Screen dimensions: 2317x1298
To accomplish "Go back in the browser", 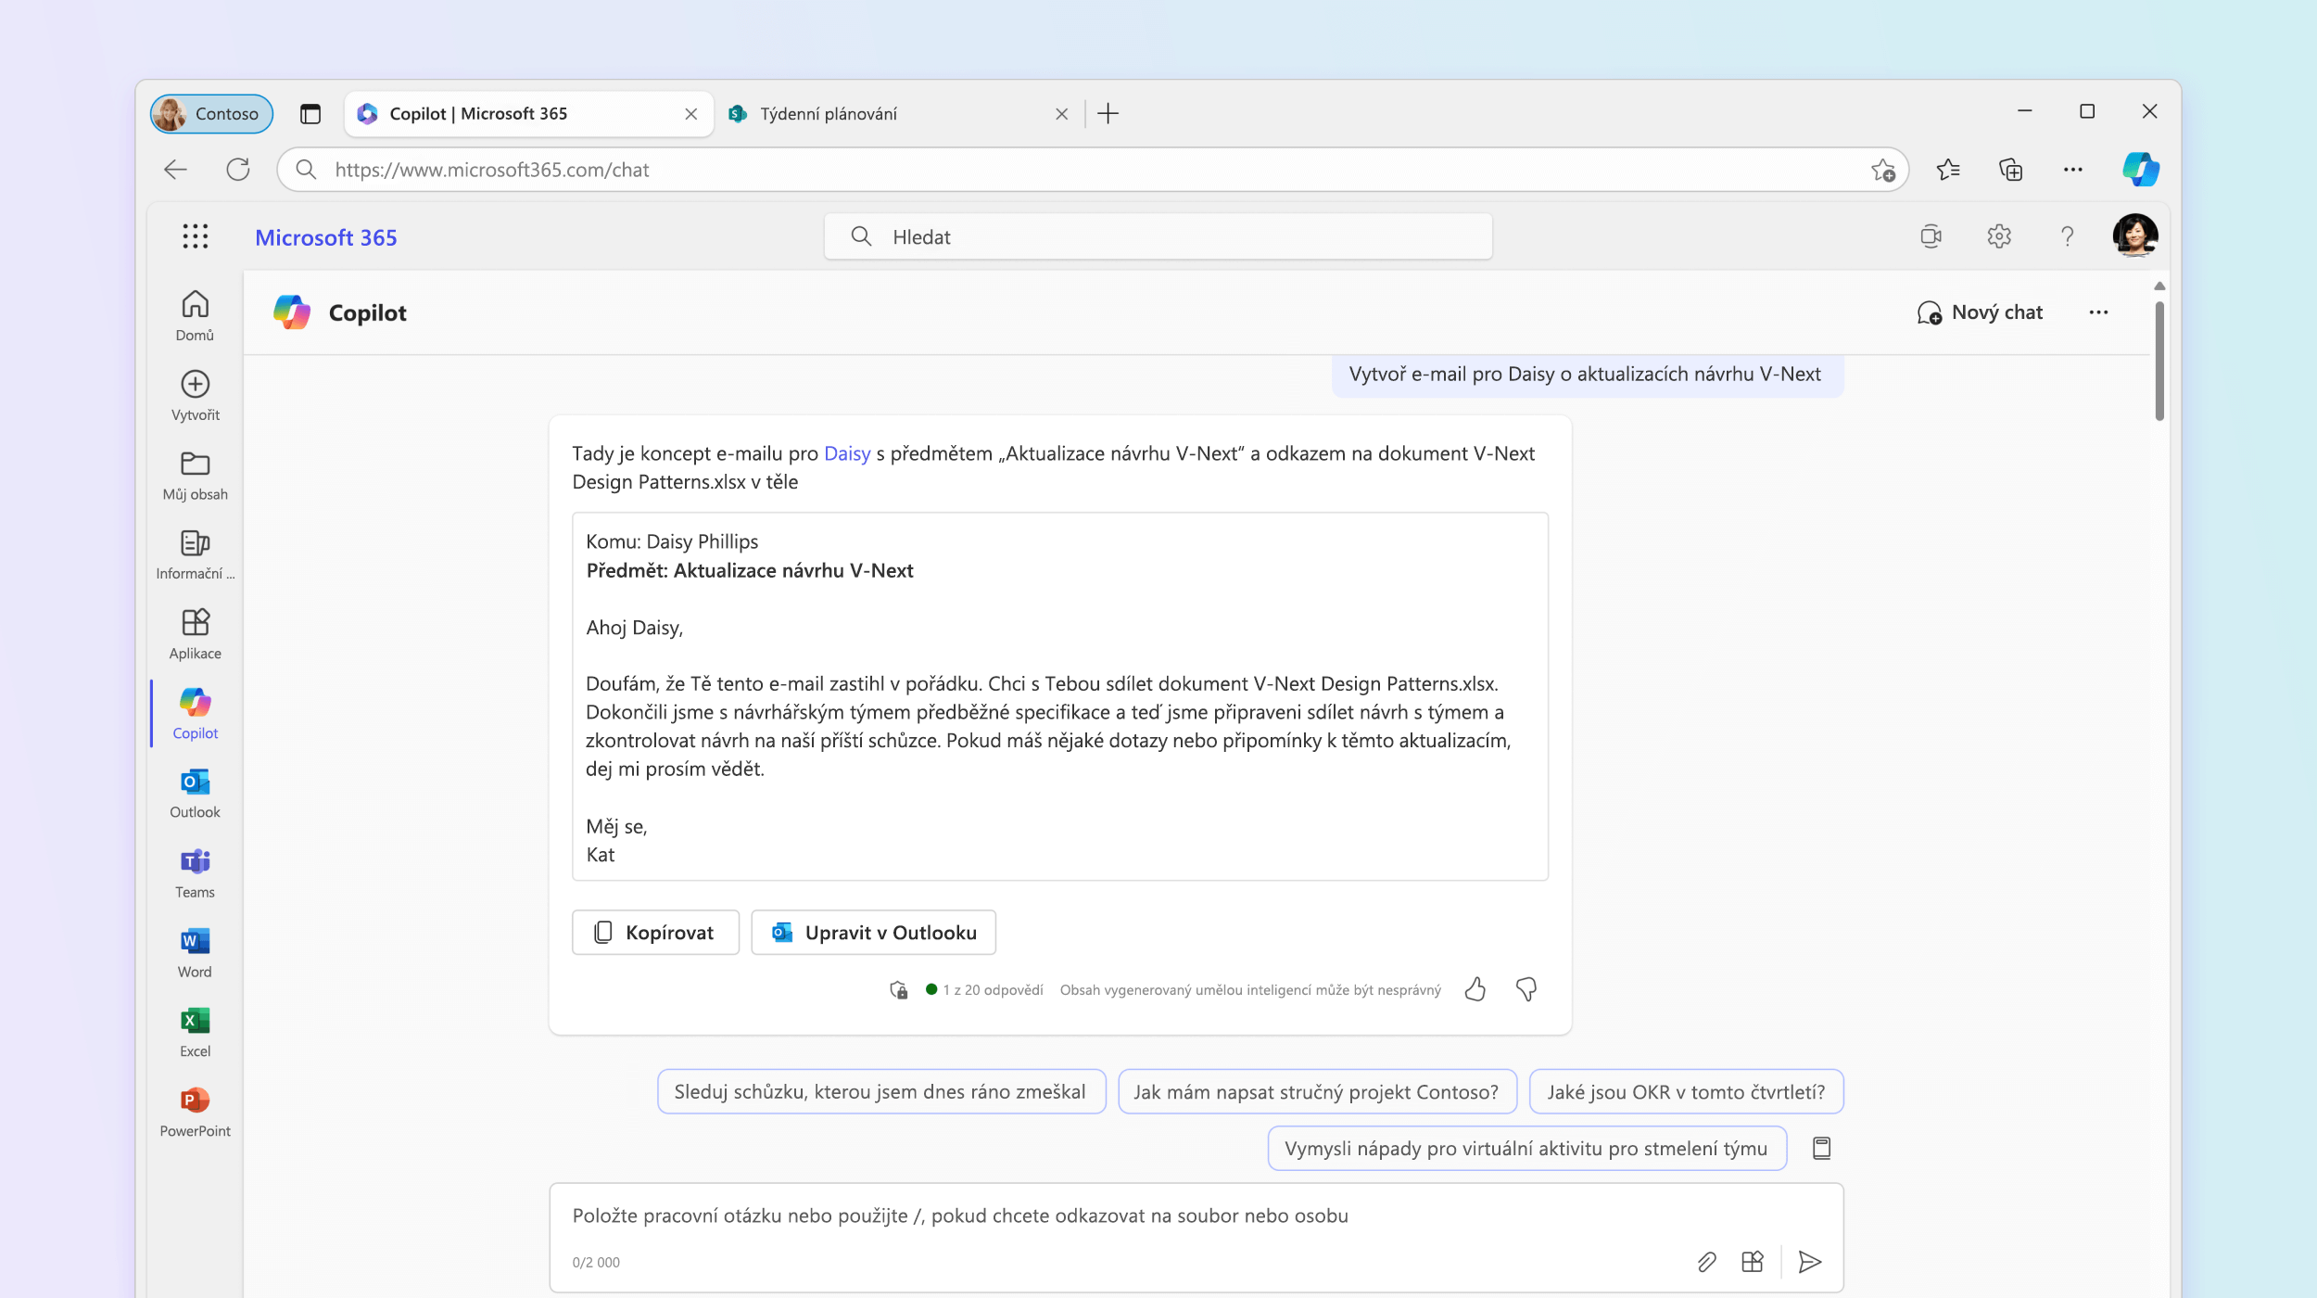I will pos(175,170).
